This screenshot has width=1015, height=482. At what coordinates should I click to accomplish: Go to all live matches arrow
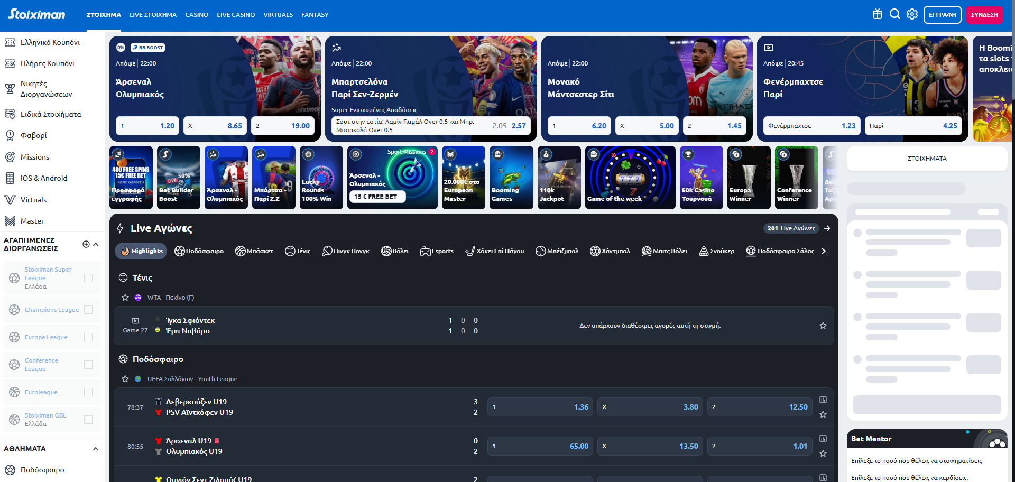(827, 228)
